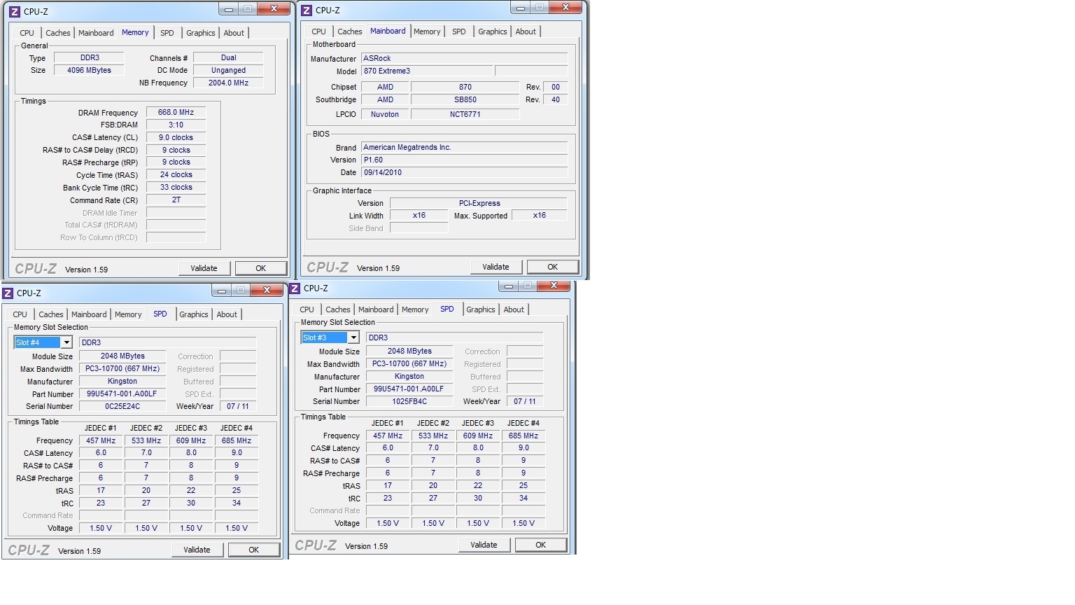Select Memory tab in Mainboard window
Viewport: 1075px width, 605px height.
pyautogui.click(x=427, y=32)
